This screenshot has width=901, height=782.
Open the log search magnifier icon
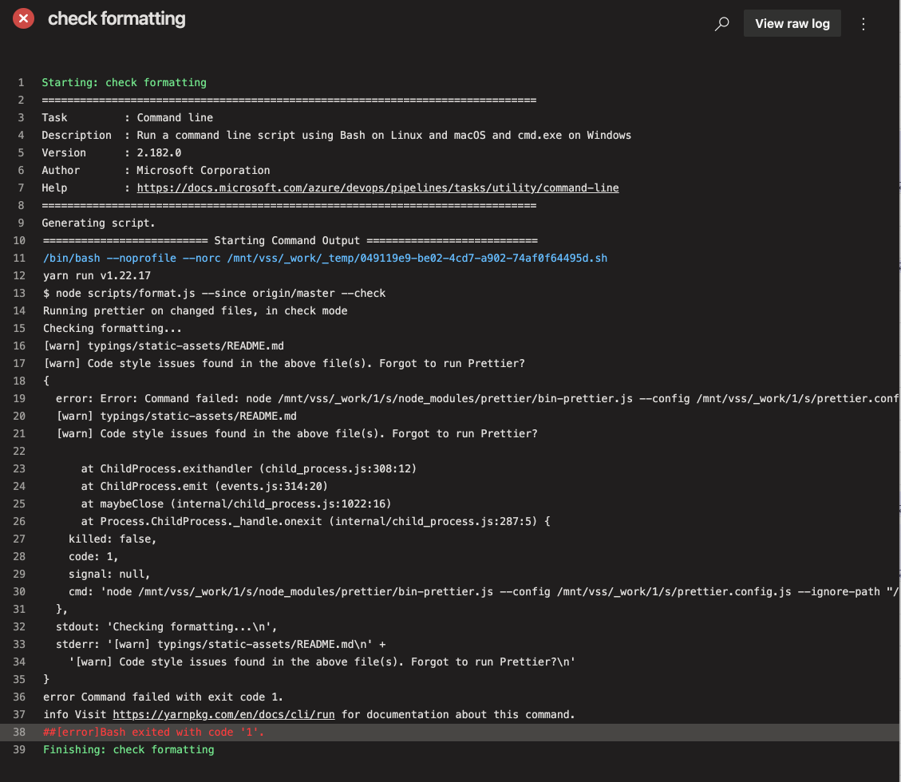click(721, 24)
